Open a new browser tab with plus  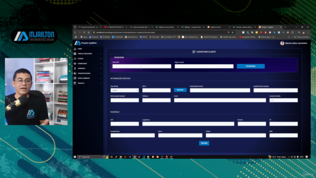click(285, 27)
